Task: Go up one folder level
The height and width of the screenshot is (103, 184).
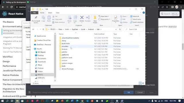Action: (43, 29)
